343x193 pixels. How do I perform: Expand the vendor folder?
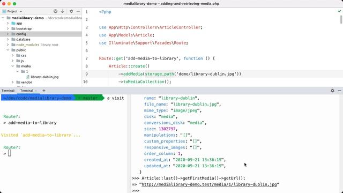click(13, 82)
